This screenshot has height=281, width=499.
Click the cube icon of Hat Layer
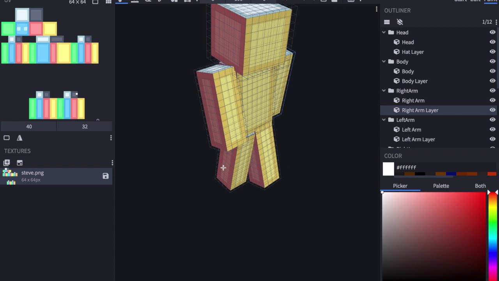coord(396,52)
